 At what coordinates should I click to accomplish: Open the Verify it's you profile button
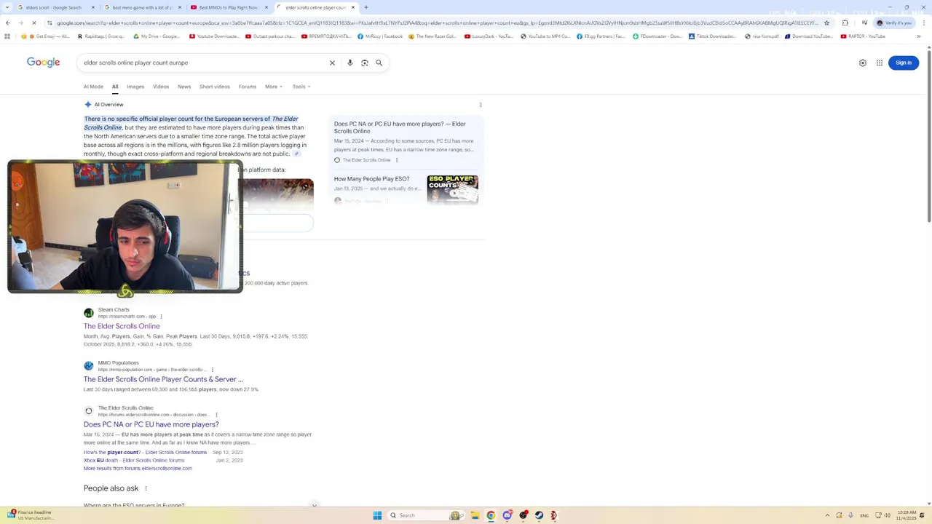click(894, 23)
